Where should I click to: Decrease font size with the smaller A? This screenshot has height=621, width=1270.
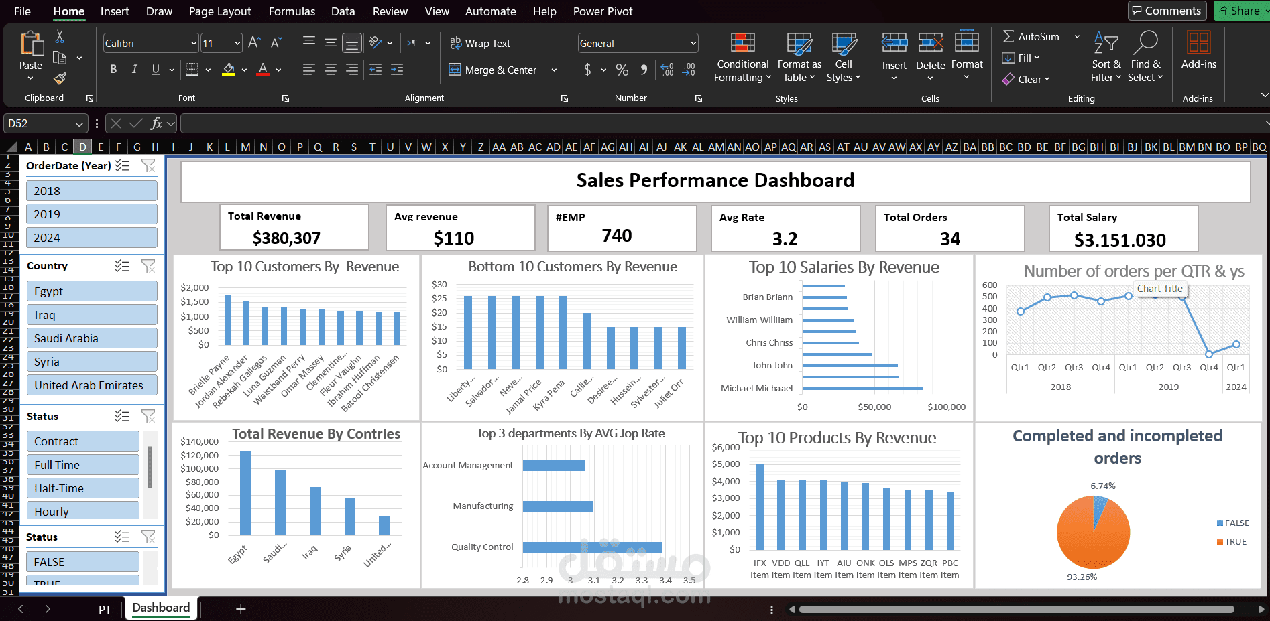pos(276,43)
